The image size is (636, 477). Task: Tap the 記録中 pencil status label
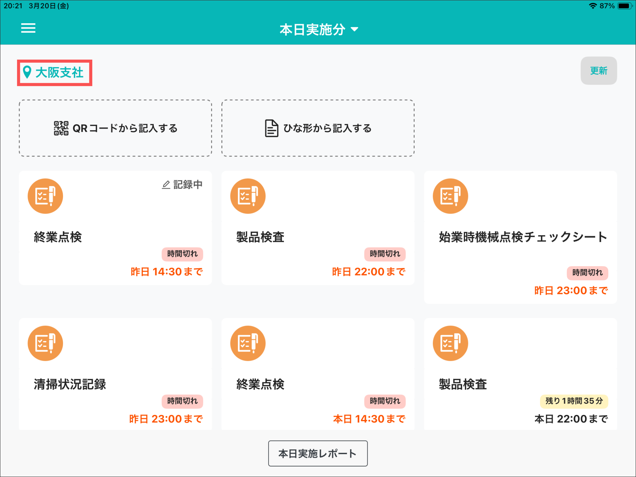point(182,185)
